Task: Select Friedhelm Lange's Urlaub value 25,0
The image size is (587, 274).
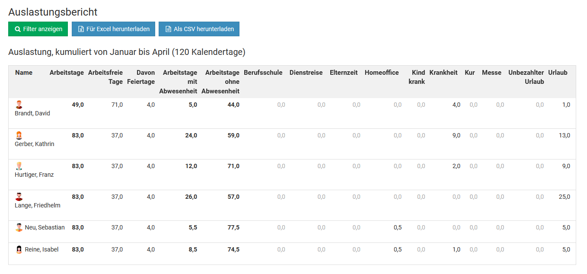Action: point(564,197)
